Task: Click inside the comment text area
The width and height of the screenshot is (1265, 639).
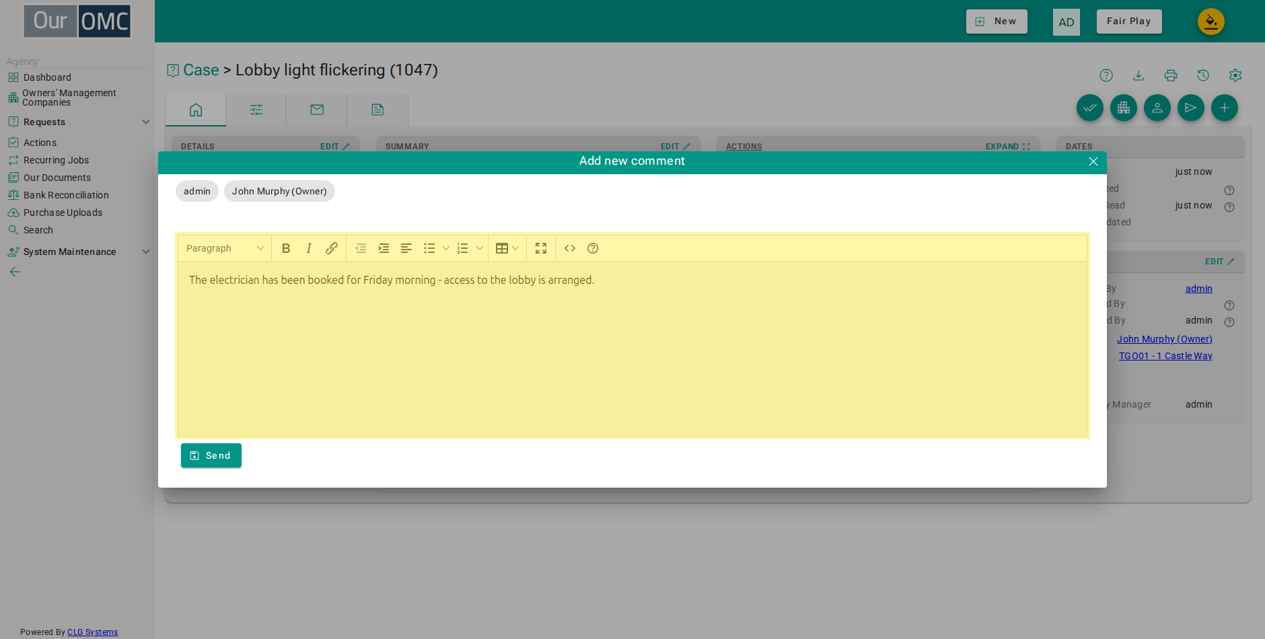Action: point(632,348)
